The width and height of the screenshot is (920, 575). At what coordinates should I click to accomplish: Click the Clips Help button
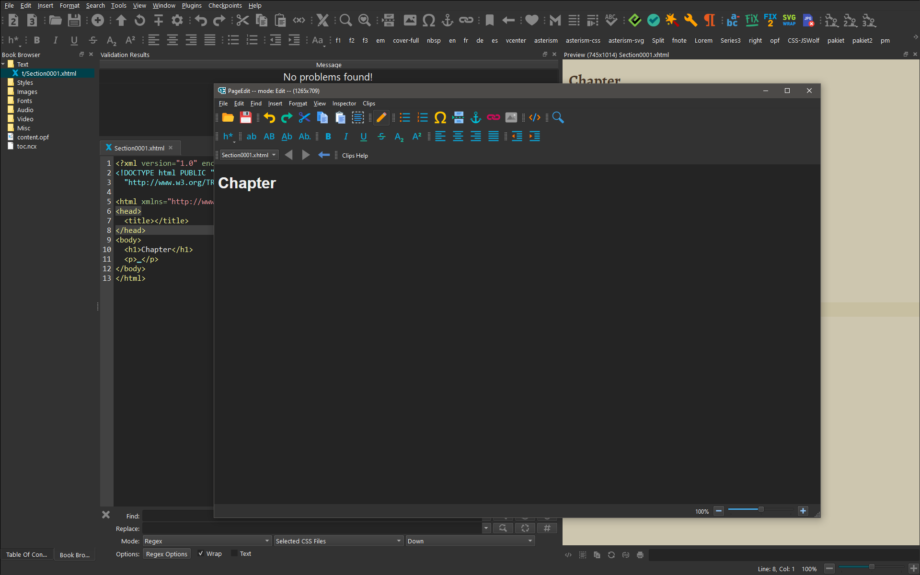(355, 156)
